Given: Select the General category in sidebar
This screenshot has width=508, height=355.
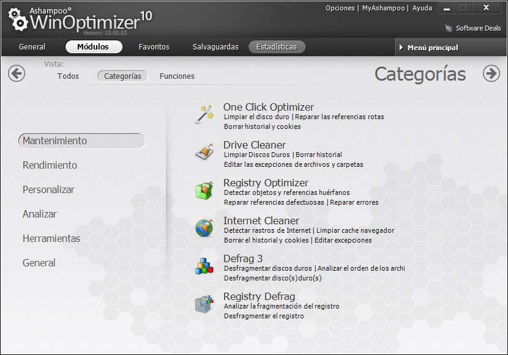Looking at the screenshot, I should (39, 263).
